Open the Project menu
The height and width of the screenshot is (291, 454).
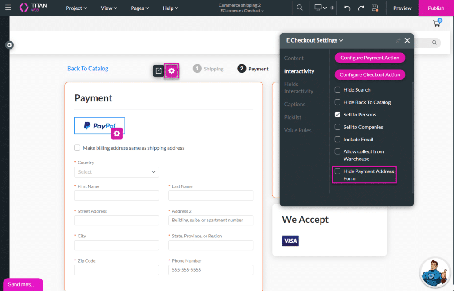[76, 8]
